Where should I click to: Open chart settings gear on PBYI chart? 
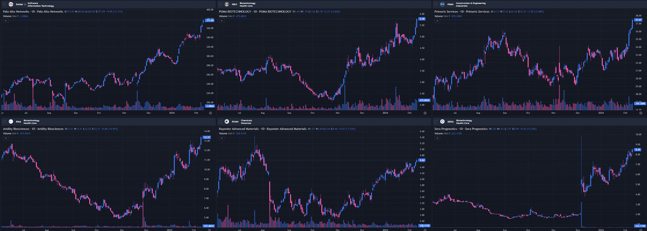[x=425, y=113]
